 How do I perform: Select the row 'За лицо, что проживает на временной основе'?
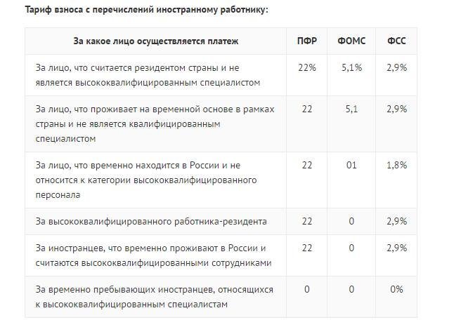click(221, 124)
